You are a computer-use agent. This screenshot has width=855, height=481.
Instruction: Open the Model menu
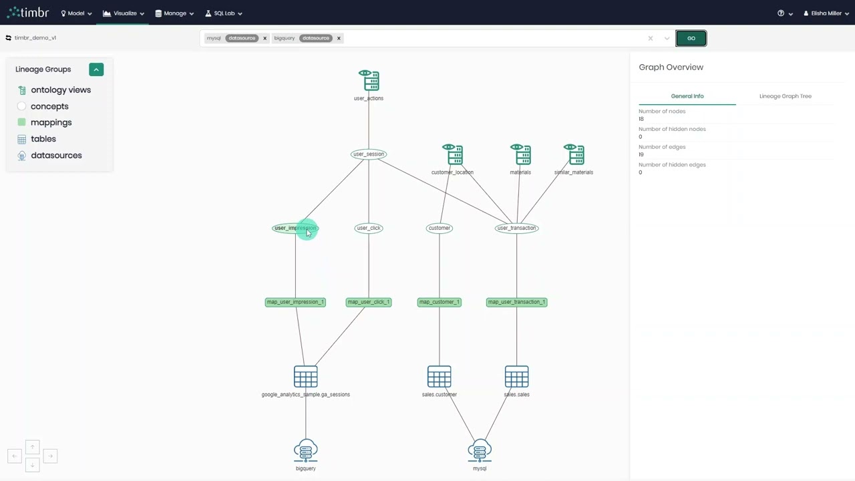[x=76, y=13]
